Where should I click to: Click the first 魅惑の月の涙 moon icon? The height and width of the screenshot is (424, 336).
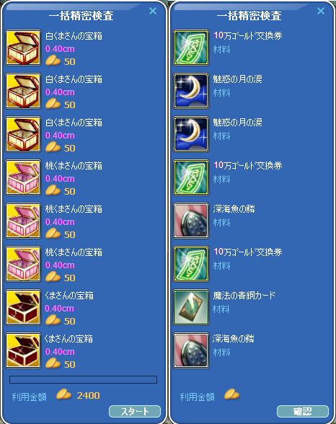click(x=191, y=91)
